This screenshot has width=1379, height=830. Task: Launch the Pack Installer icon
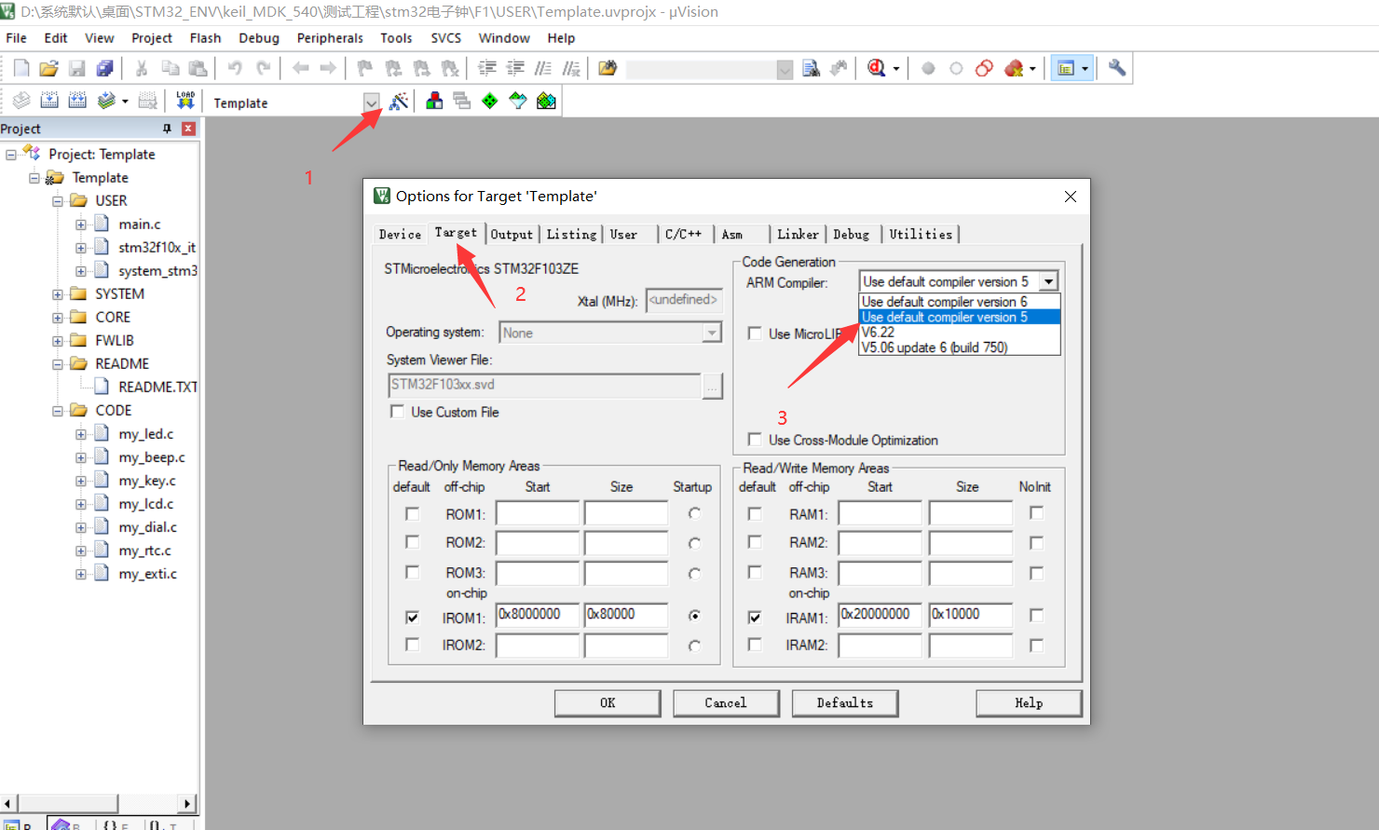(546, 101)
